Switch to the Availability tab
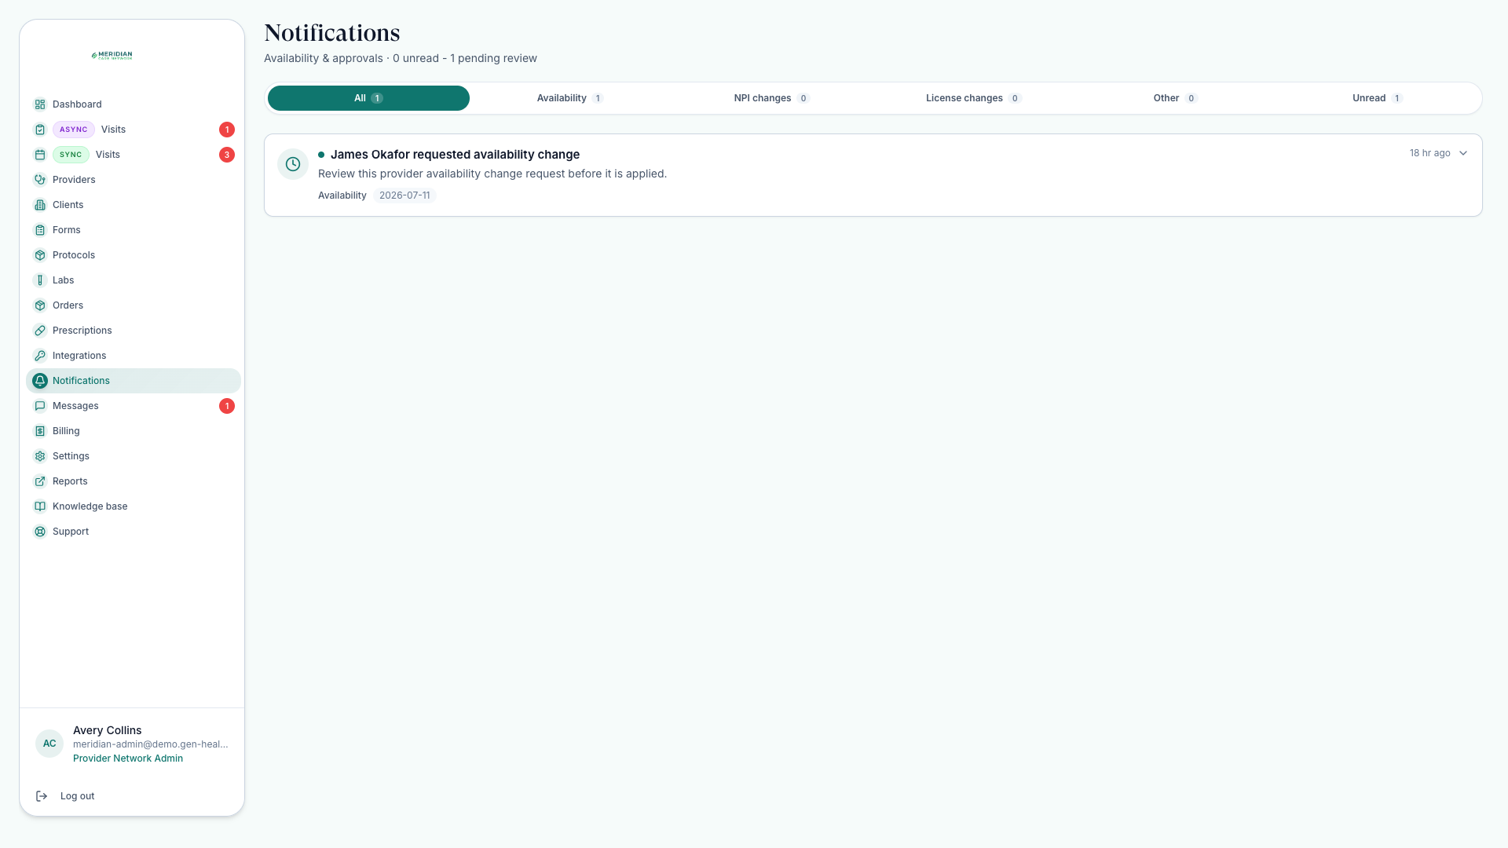Image resolution: width=1508 pixels, height=848 pixels. click(x=569, y=98)
